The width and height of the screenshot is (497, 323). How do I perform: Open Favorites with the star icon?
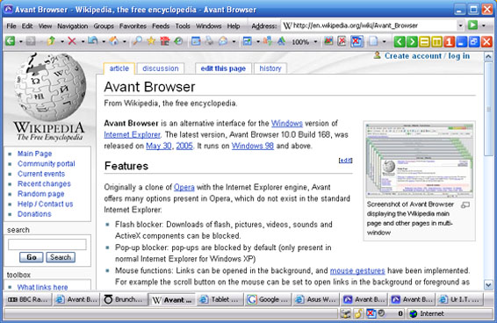point(151,41)
